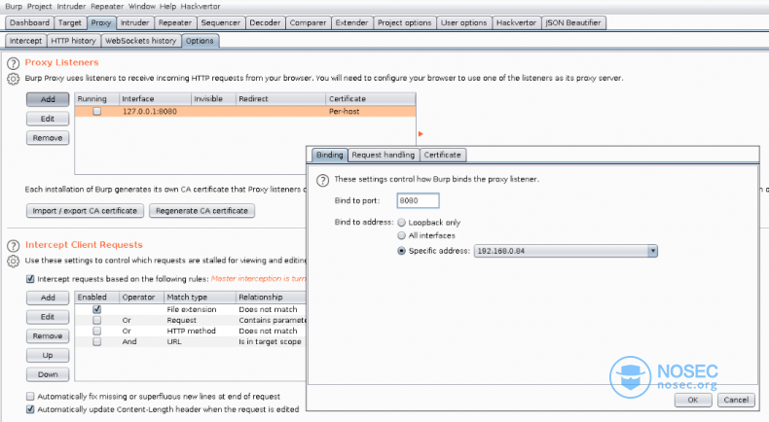Move intercept rule Down

[x=48, y=374]
